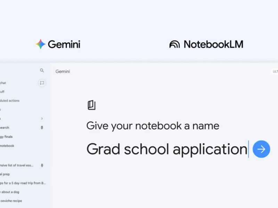Viewport: 278px width, 208px height.
Task: Open the finals notebook in the sidebar
Action: (x=6, y=137)
